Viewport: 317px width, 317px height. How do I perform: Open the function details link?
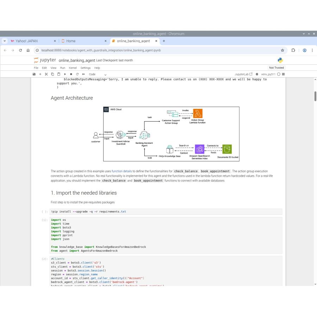(122, 171)
